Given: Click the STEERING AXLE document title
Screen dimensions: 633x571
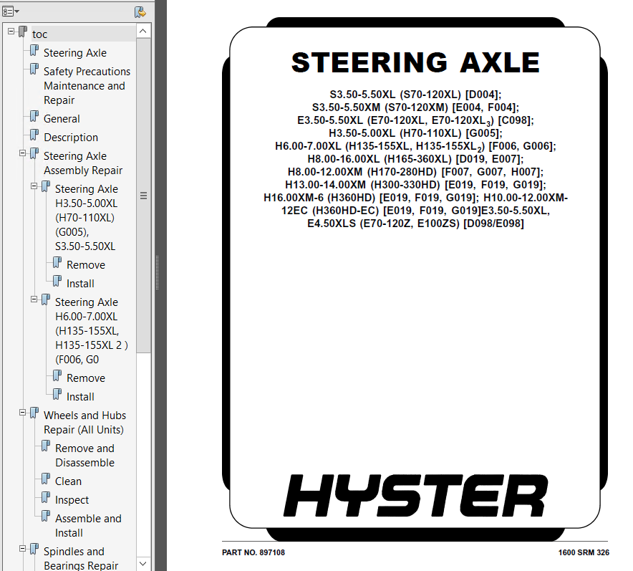Looking at the screenshot, I should (415, 62).
